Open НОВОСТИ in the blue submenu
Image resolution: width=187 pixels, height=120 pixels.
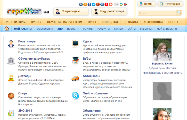tap(73, 29)
